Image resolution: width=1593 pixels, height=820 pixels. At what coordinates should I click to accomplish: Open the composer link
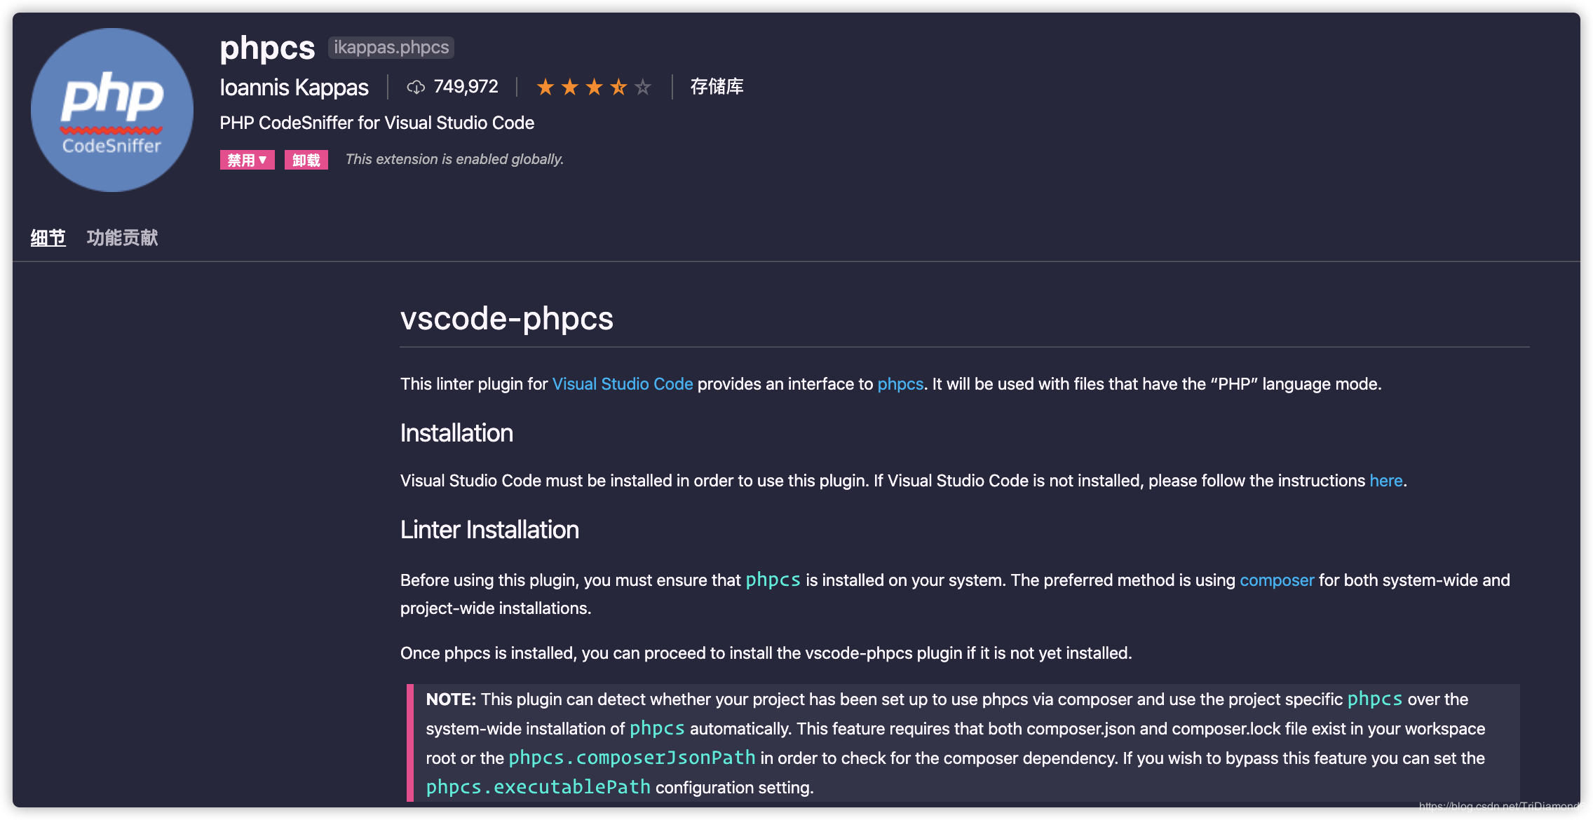1277,580
